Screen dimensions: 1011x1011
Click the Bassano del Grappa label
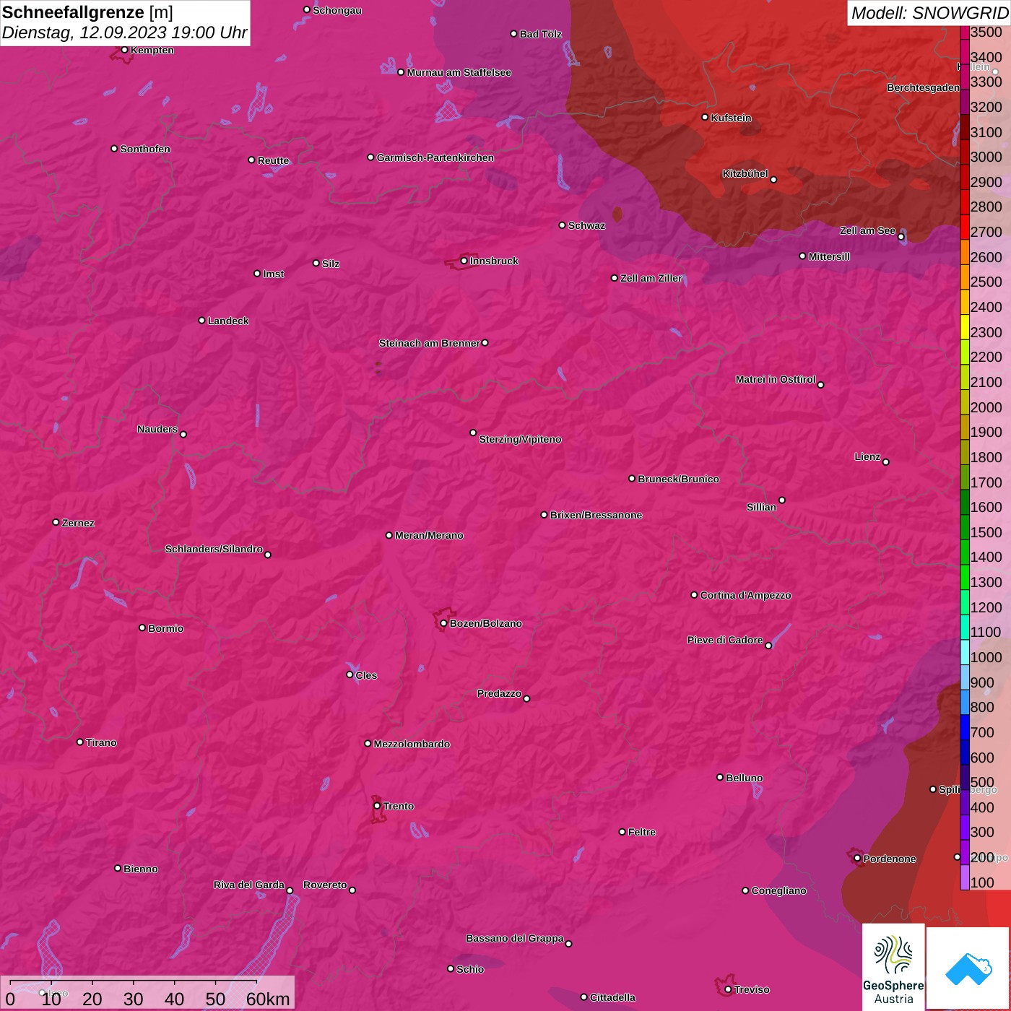[514, 938]
